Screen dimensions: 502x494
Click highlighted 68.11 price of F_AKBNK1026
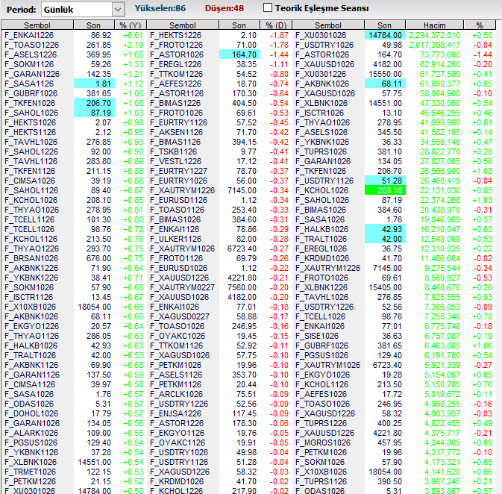[x=385, y=84]
